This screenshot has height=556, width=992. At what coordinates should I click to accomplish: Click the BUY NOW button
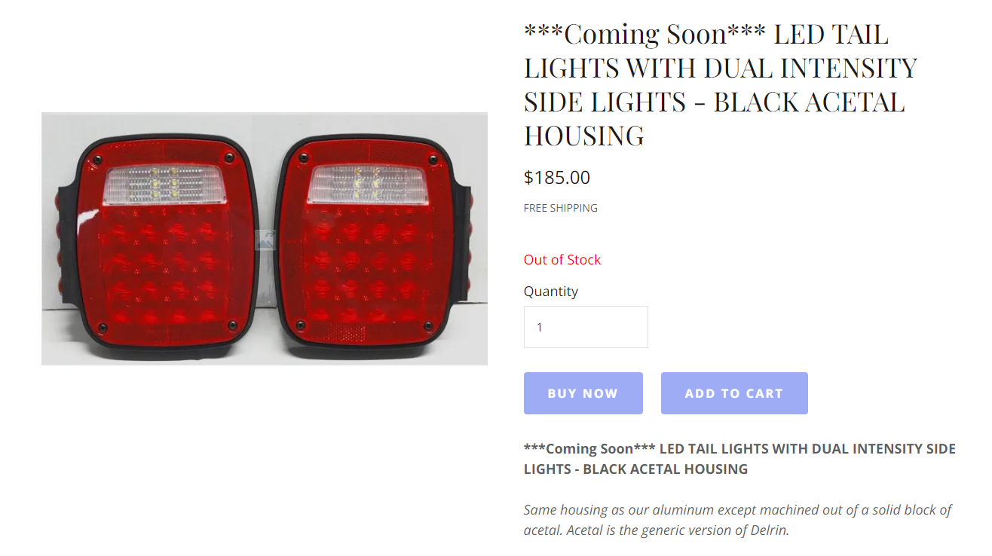[x=583, y=393]
